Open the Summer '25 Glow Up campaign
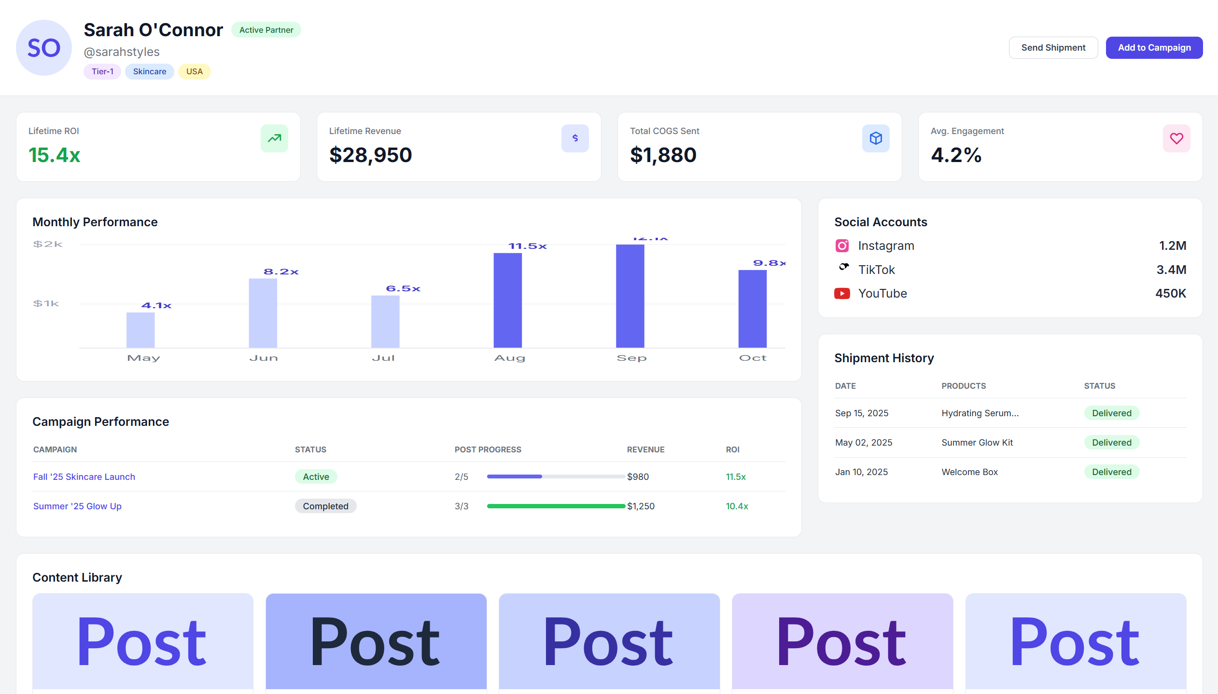 77,506
